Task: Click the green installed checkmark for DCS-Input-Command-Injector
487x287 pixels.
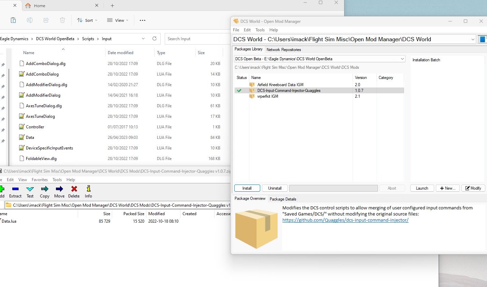Action: click(x=239, y=91)
